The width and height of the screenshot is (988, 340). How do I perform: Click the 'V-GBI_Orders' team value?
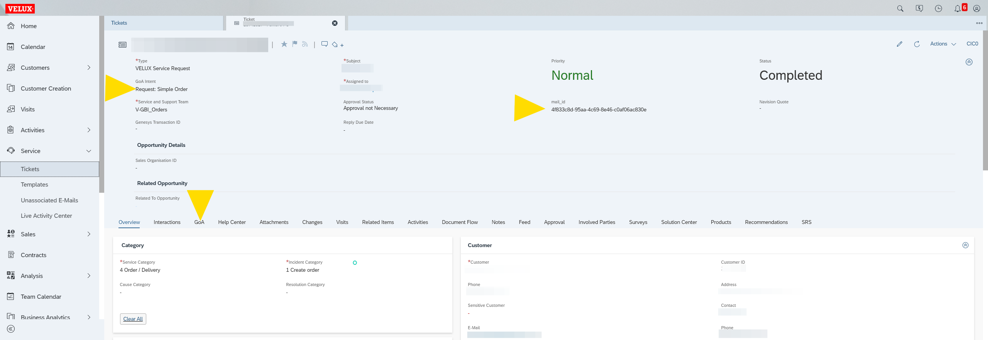click(x=151, y=110)
